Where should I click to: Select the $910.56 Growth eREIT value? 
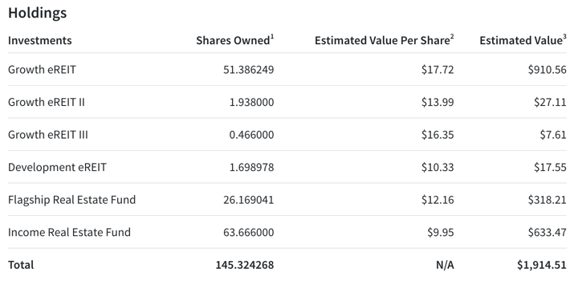(547, 70)
